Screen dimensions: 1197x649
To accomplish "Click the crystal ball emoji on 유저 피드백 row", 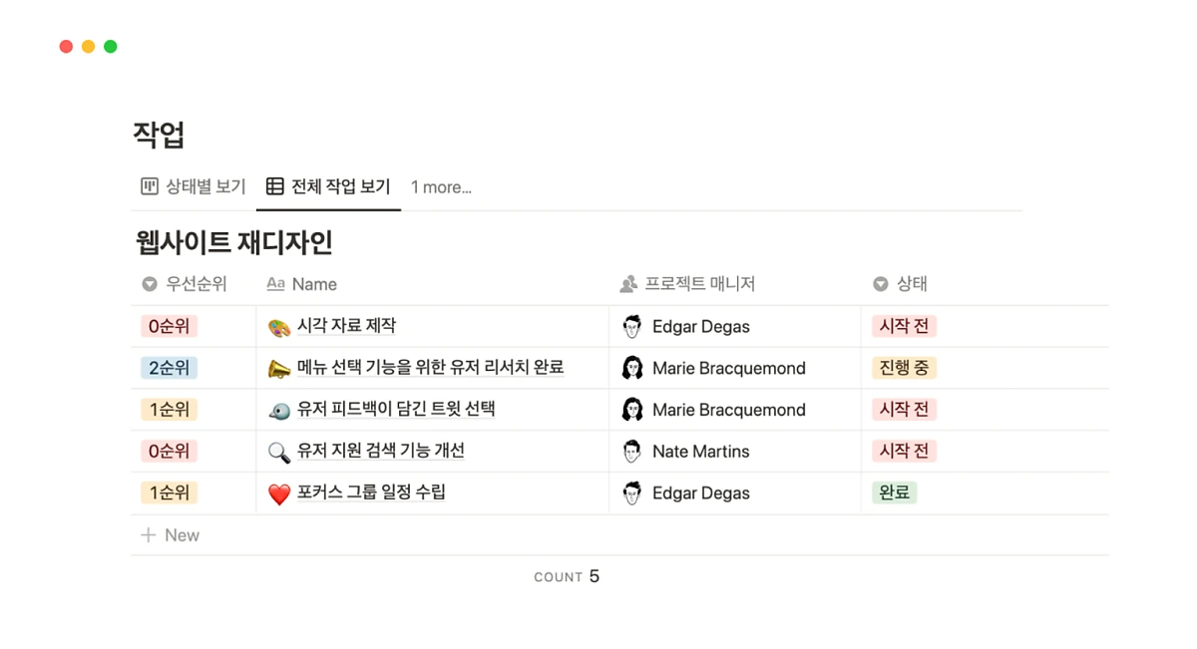I will coord(279,409).
